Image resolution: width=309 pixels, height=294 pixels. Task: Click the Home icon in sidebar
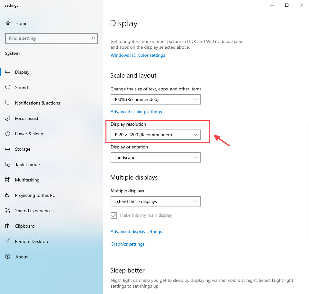point(8,23)
